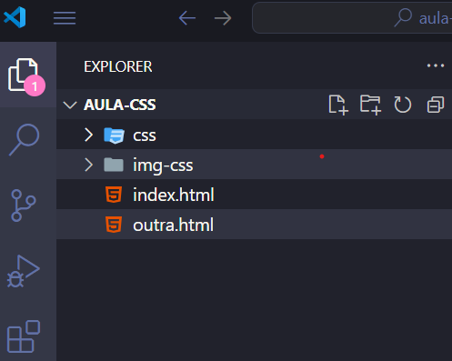452x361 pixels.
Task: Collapse the AULA-CSS root folder chevron
Action: [70, 105]
